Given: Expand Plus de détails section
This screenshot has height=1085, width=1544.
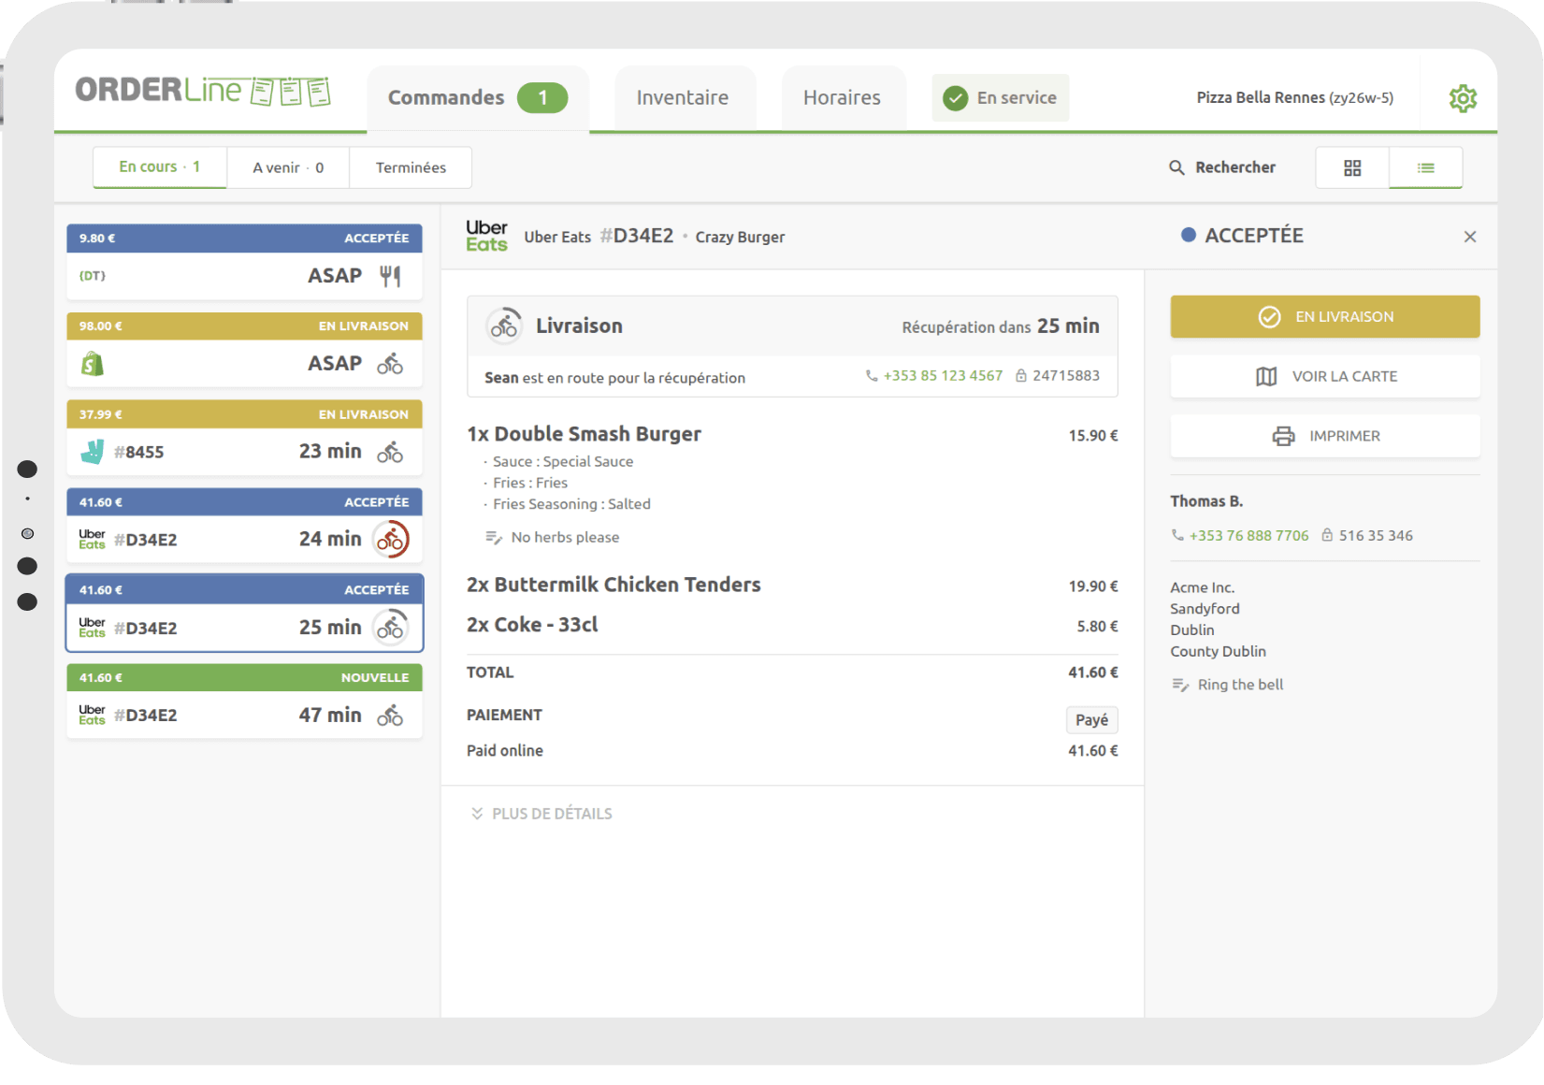Looking at the screenshot, I should click(541, 813).
